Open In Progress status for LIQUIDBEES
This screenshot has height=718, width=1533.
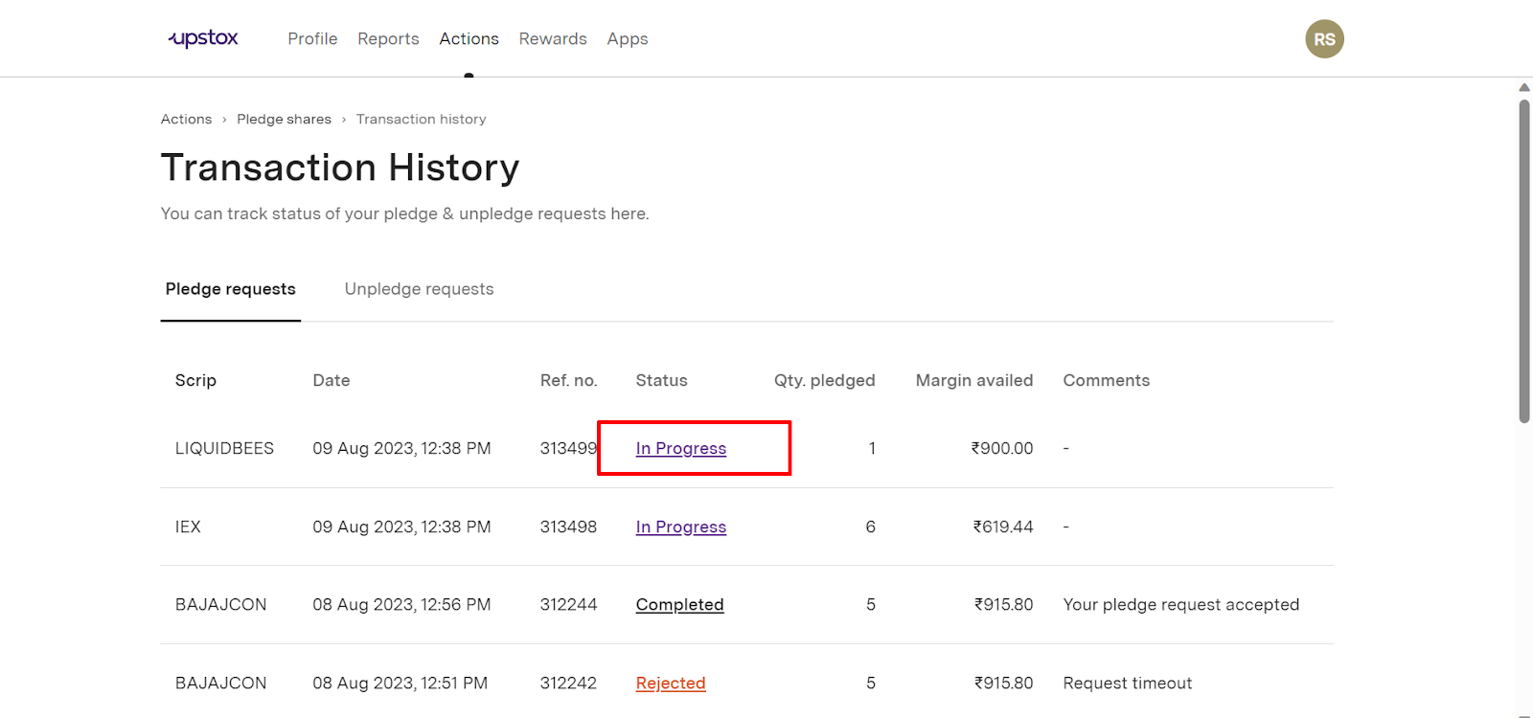[681, 448]
